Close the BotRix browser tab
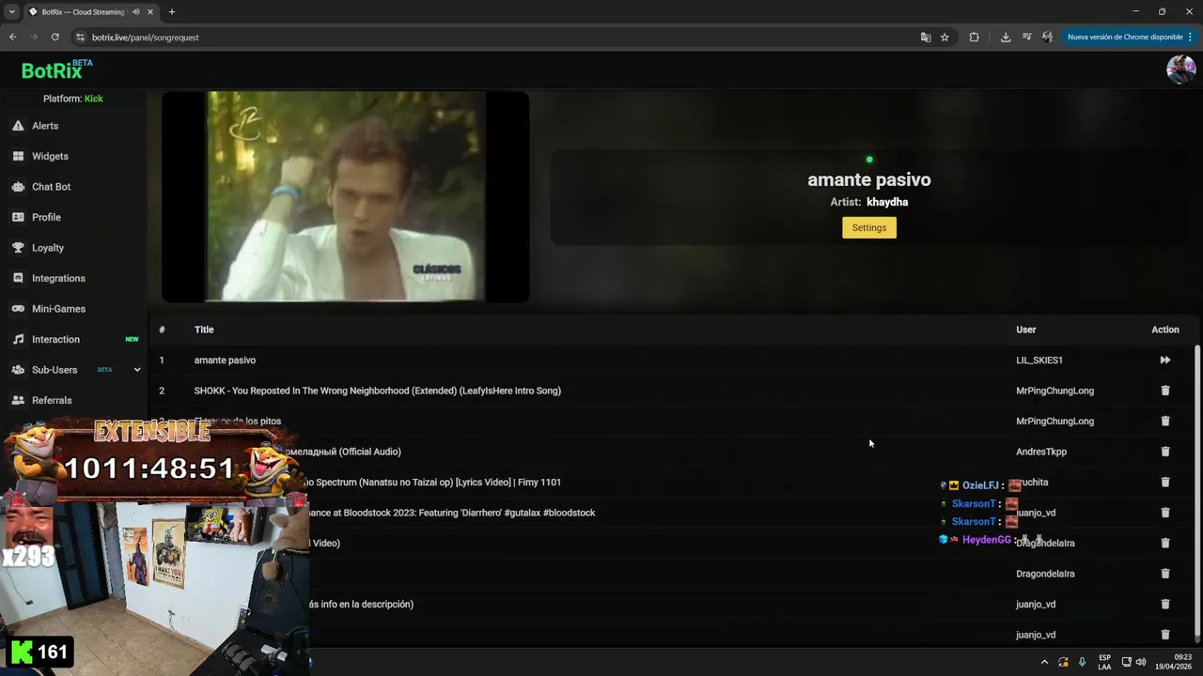 click(152, 12)
